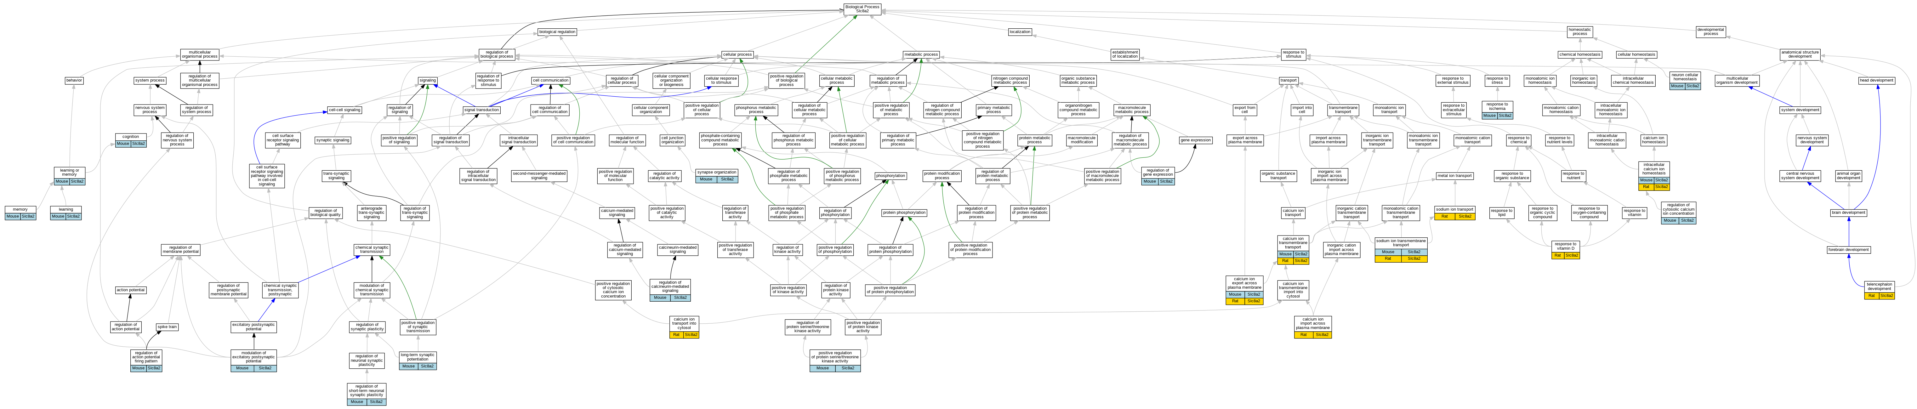This screenshot has height=409, width=1917.
Task: Click the 'response to vitamin D' node
Action: click(1565, 250)
